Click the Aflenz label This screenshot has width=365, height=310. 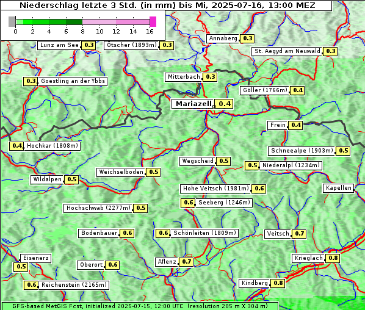tap(167, 262)
